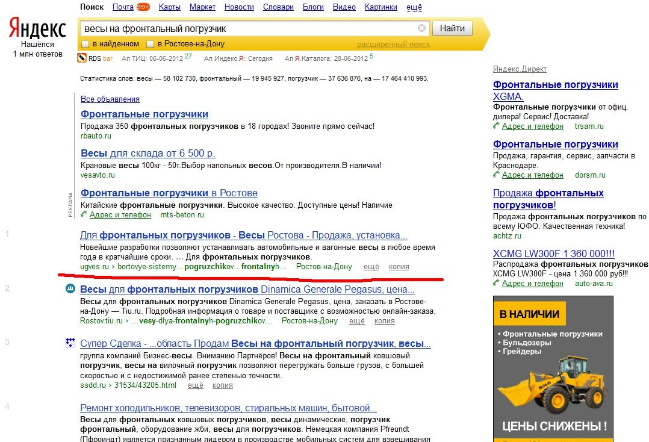
Task: Click the 'В НАЛИЧИИ' loader banner ad
Action: click(553, 369)
